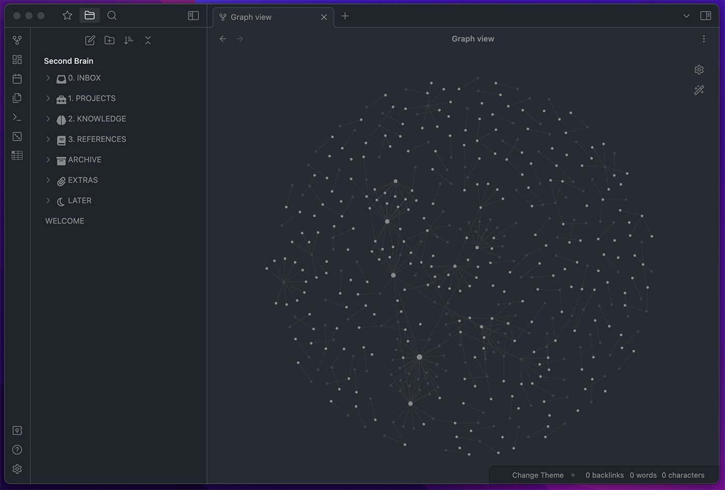Screen dimensions: 725x490
Task: Open graph display settings via the gear icon
Action: pyautogui.click(x=699, y=69)
